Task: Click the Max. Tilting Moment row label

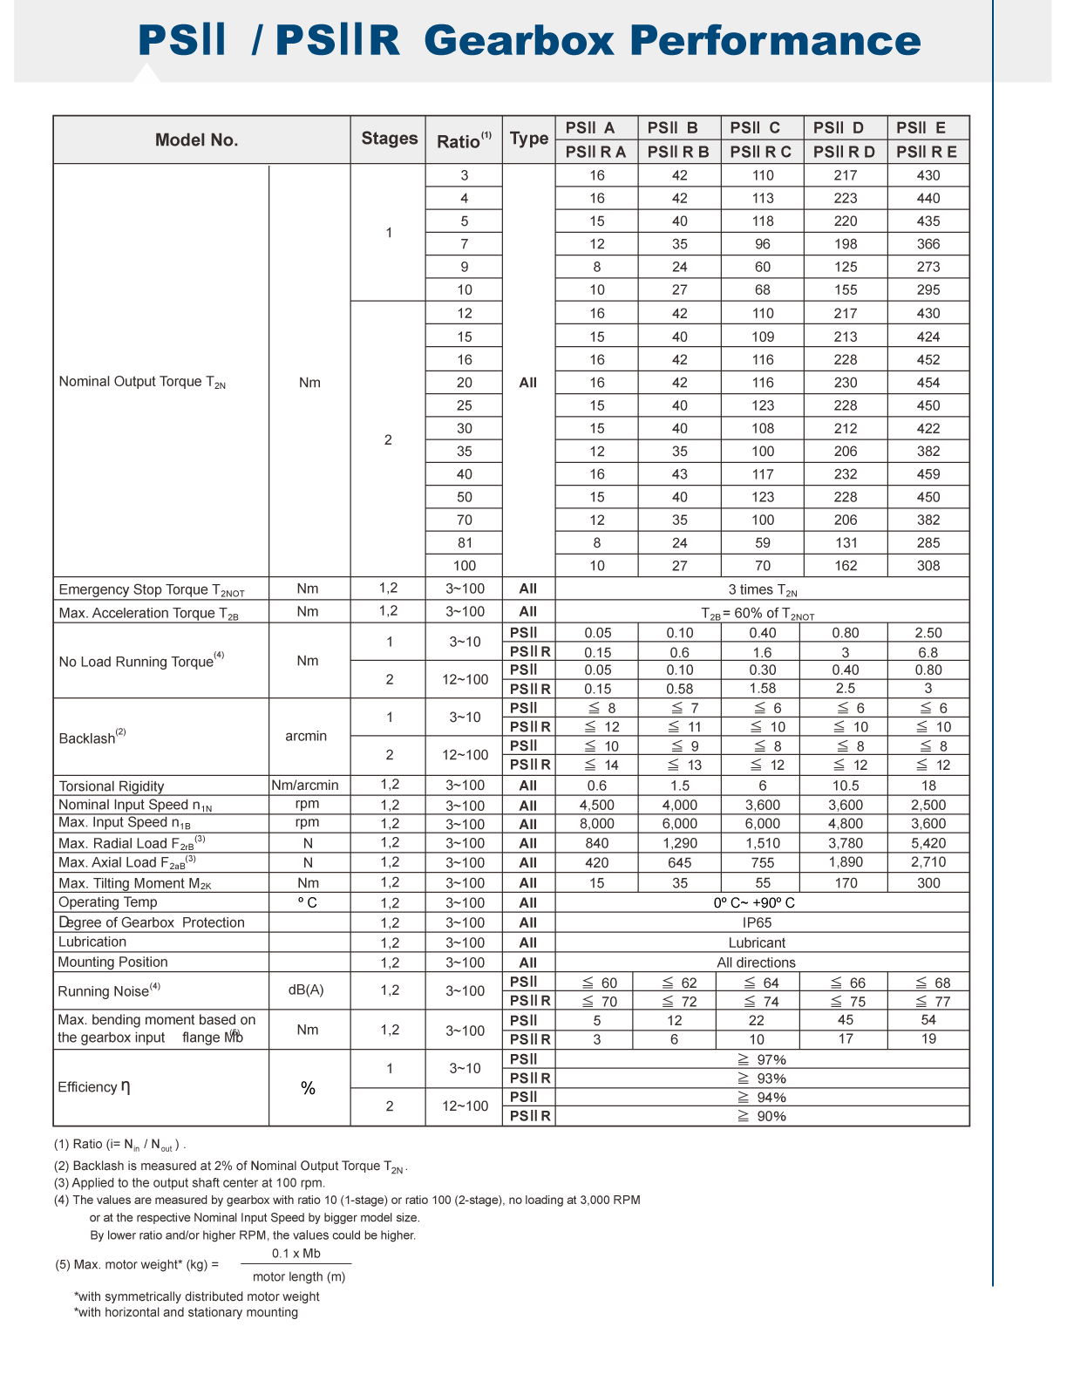Action: tap(135, 883)
